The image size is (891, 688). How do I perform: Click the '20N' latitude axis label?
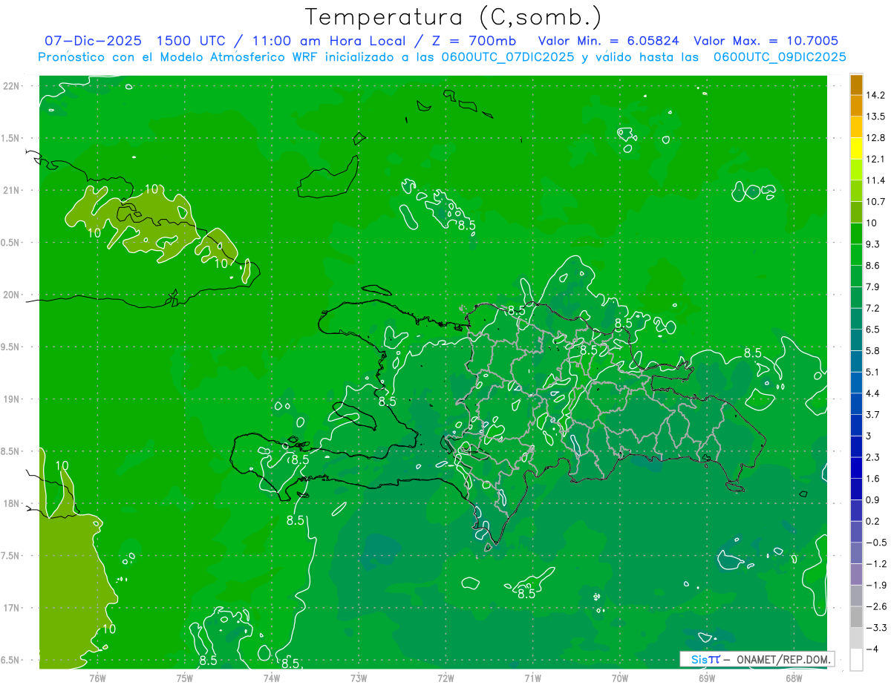[12, 295]
